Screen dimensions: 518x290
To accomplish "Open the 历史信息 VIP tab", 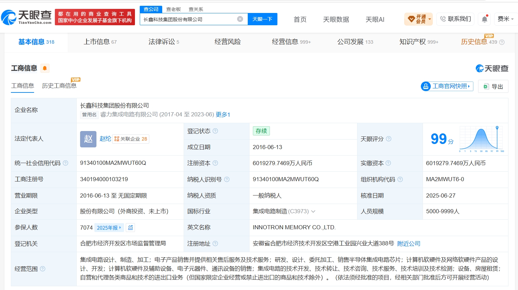I will pos(479,42).
